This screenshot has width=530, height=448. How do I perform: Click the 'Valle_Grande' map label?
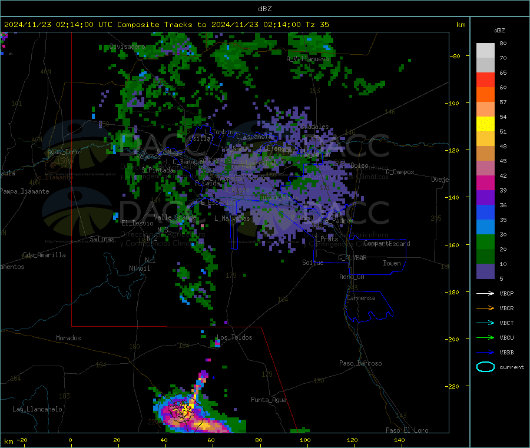point(175,217)
